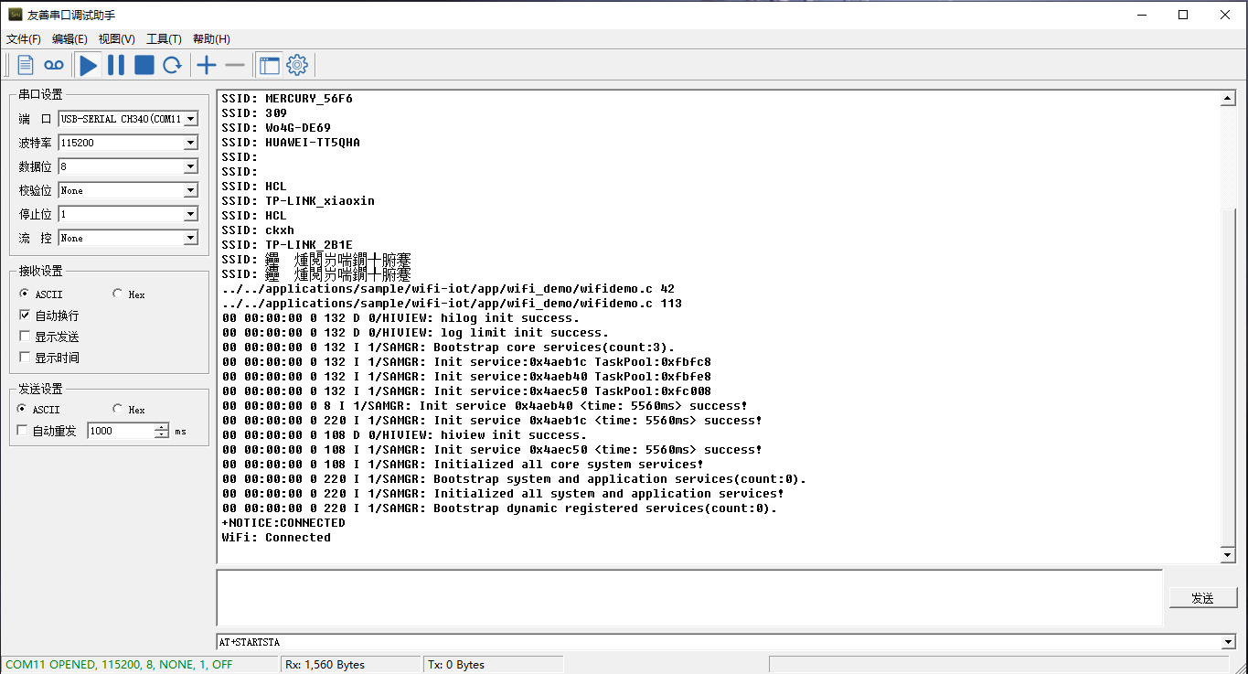Click the recording tape toolbar icon
The width and height of the screenshot is (1248, 674).
(x=54, y=65)
